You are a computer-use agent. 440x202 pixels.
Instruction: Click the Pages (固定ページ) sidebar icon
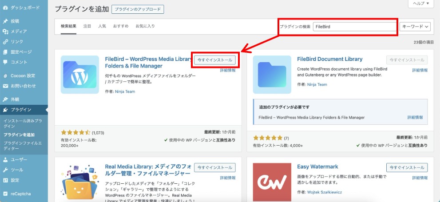coord(5,52)
